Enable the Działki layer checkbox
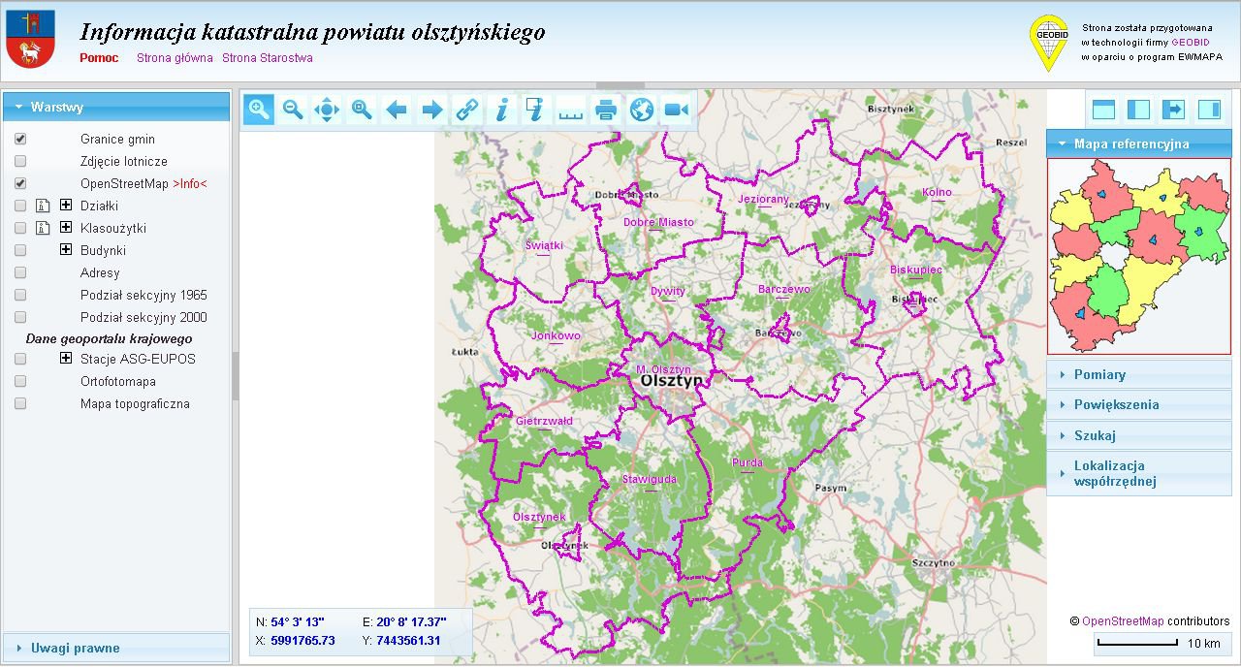This screenshot has height=667, width=1241. [20, 206]
